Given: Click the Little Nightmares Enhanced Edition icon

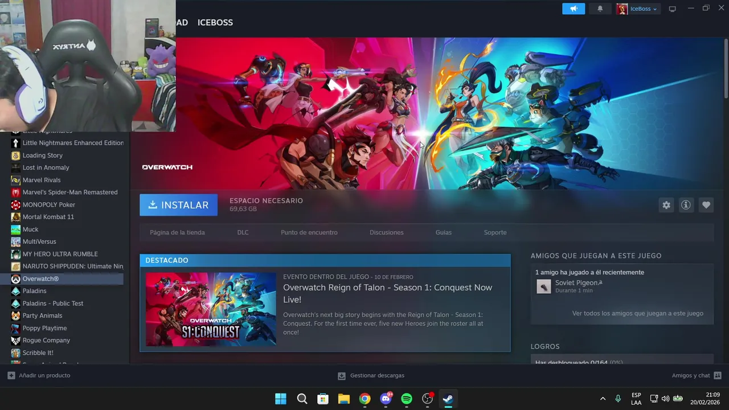Looking at the screenshot, I should point(16,143).
